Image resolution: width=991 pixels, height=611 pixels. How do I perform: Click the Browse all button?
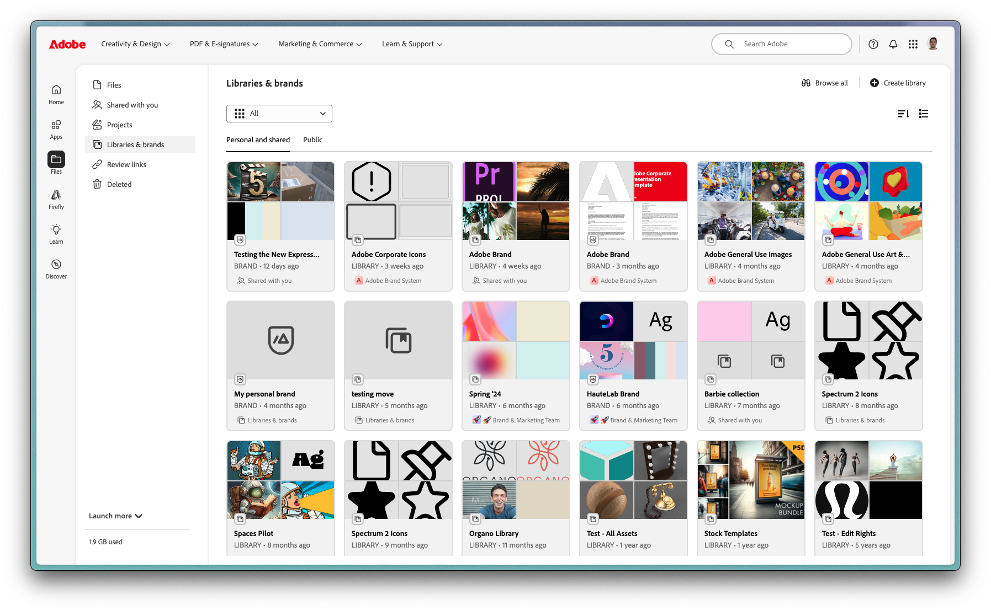tap(825, 83)
